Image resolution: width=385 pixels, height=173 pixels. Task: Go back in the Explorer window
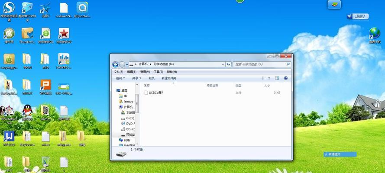[x=115, y=64]
